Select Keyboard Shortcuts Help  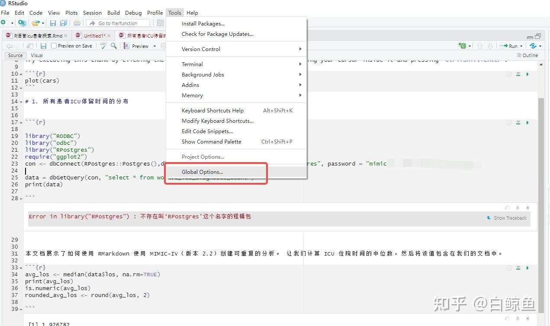[x=236, y=110]
